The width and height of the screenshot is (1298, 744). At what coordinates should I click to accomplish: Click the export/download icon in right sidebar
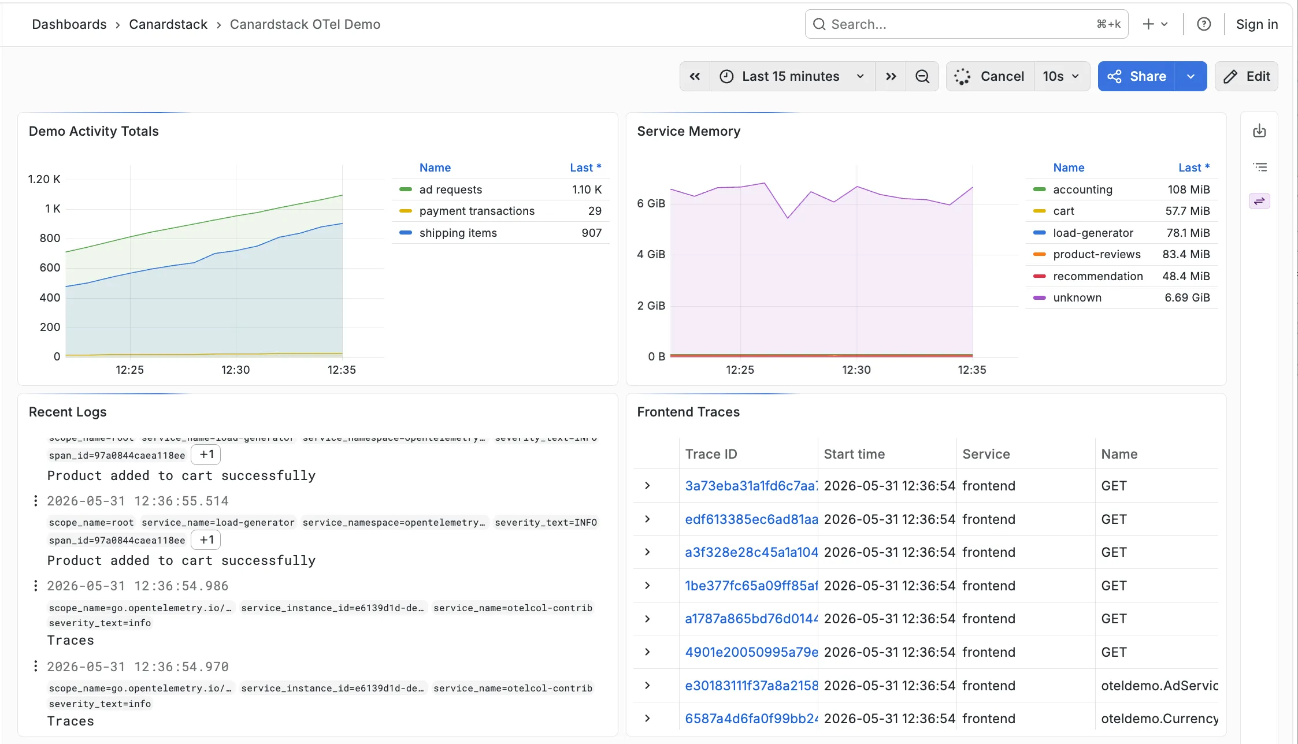[1259, 131]
